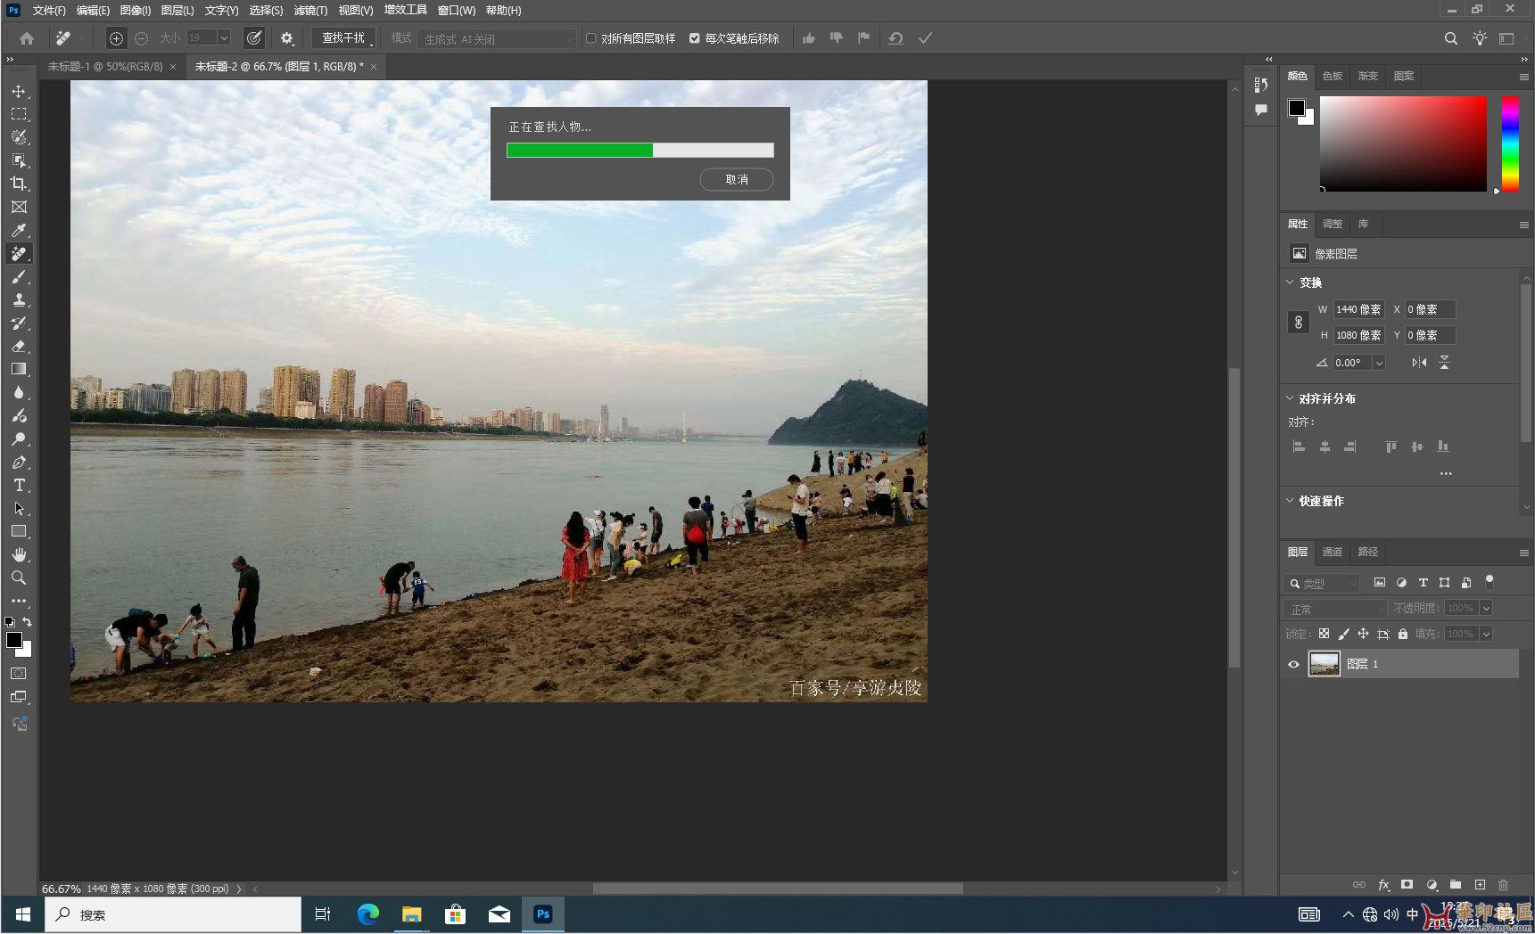
Task: Open the 查找干扰 dropdown
Action: [346, 38]
